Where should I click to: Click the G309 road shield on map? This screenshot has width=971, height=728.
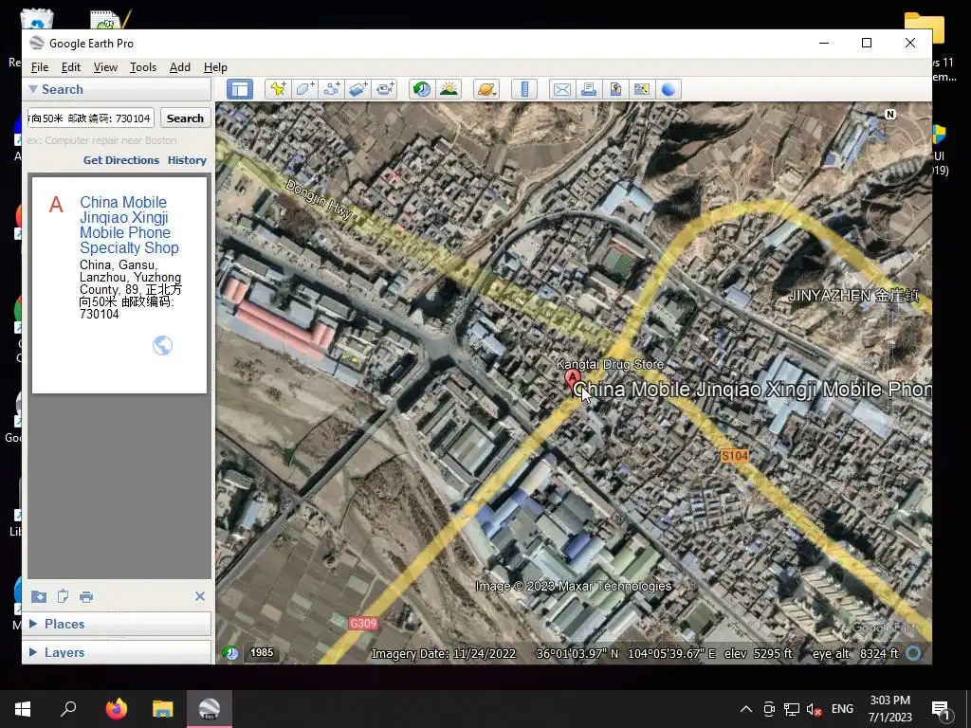pyautogui.click(x=363, y=623)
